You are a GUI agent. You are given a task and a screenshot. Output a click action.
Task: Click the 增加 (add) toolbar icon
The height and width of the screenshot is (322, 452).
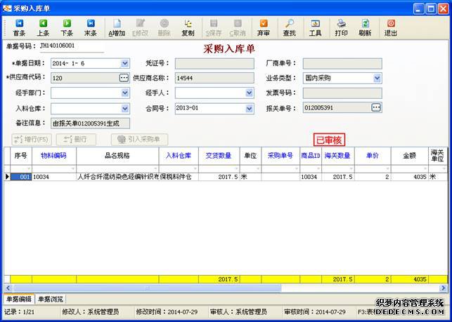(117, 27)
